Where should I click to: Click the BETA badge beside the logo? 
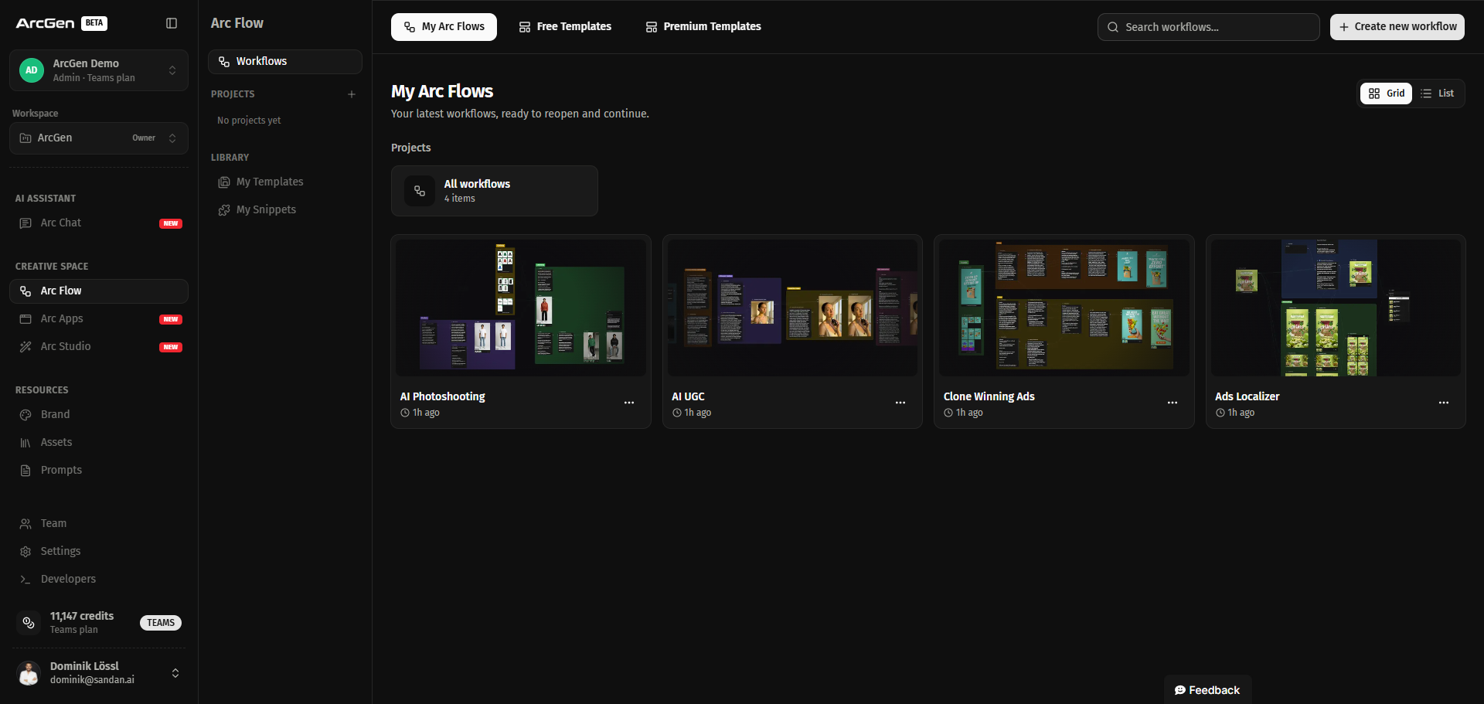94,23
